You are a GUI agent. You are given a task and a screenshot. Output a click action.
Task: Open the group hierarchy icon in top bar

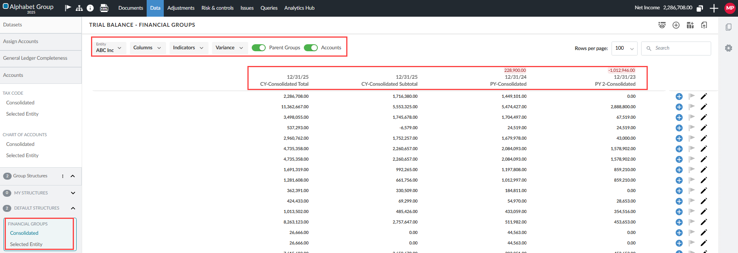(x=79, y=8)
